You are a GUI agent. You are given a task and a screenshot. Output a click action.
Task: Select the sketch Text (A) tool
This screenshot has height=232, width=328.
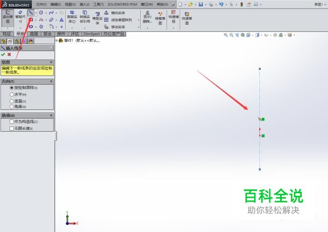tap(62, 20)
